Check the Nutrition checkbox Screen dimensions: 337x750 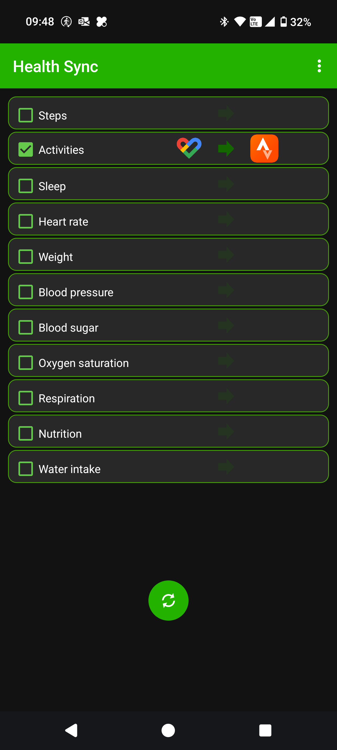point(26,433)
